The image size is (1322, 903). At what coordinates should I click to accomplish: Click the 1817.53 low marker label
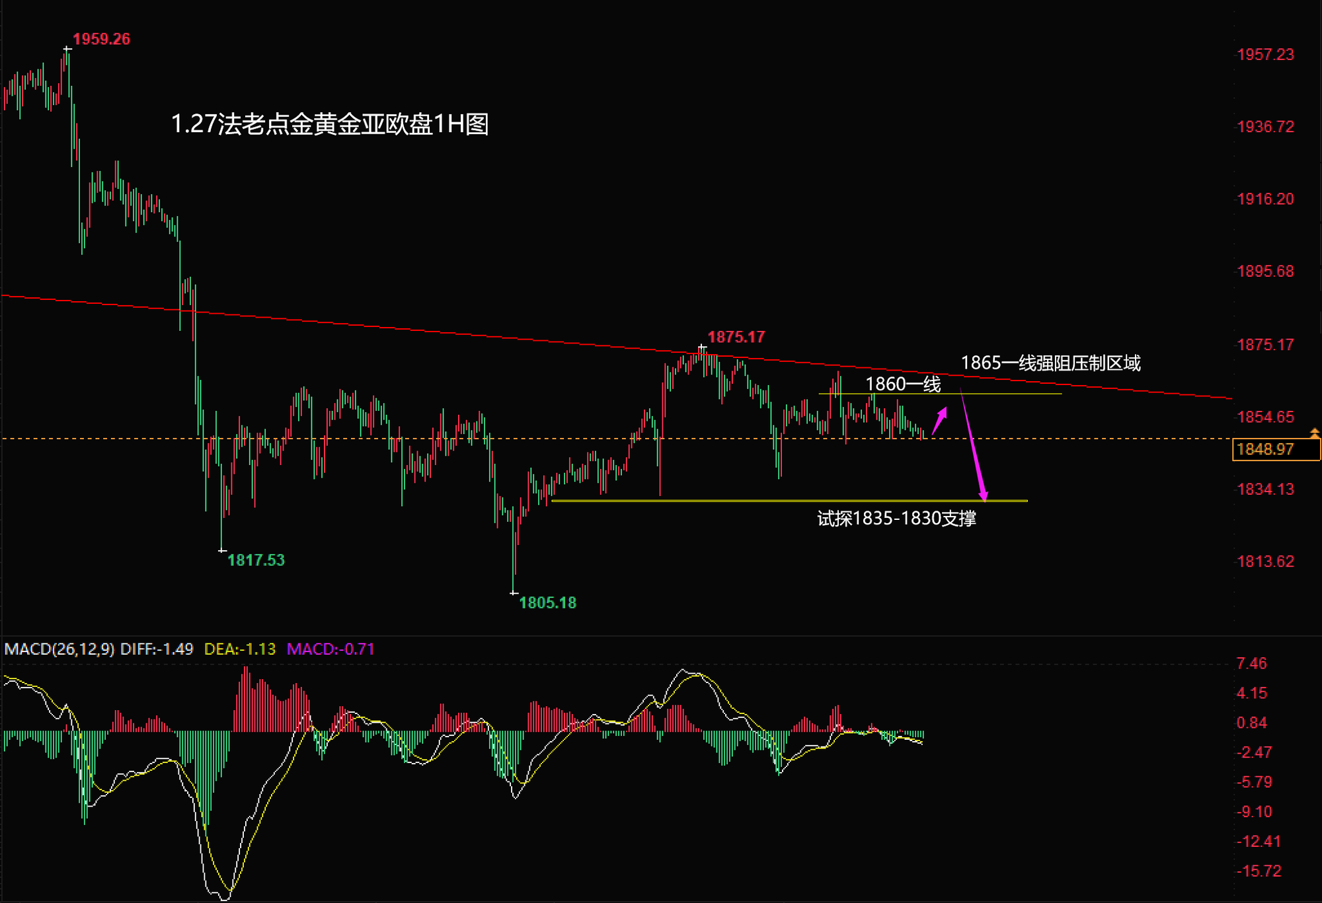tap(256, 560)
